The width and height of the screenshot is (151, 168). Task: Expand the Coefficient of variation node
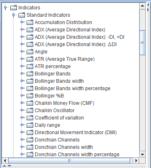[x=22, y=117]
